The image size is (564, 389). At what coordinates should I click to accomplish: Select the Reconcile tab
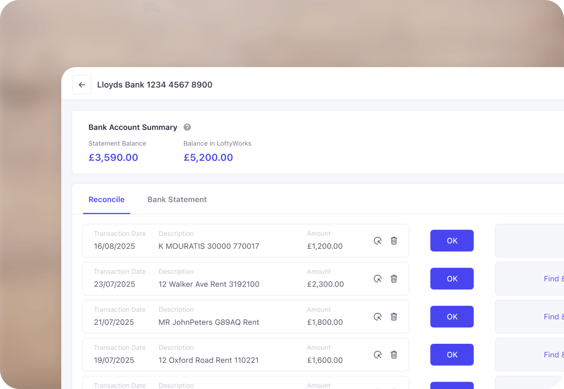coord(106,199)
